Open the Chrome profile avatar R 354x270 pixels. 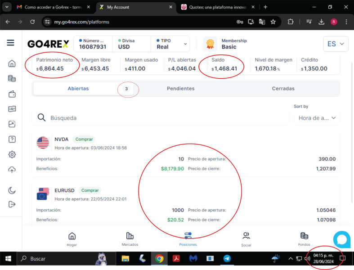[334, 22]
